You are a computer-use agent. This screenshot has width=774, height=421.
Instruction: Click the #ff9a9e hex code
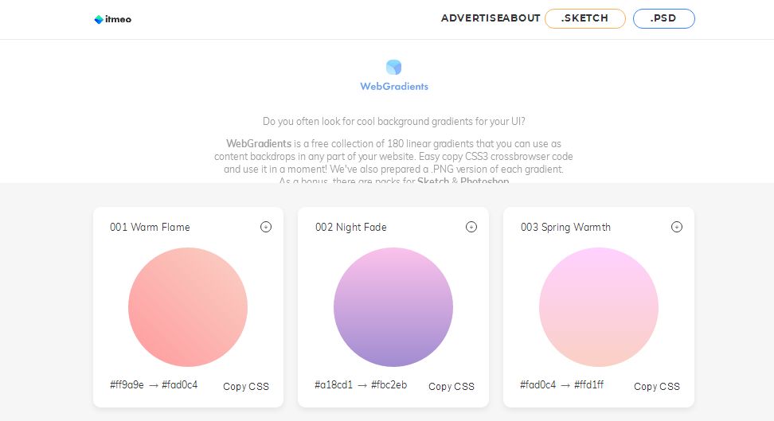pos(127,384)
